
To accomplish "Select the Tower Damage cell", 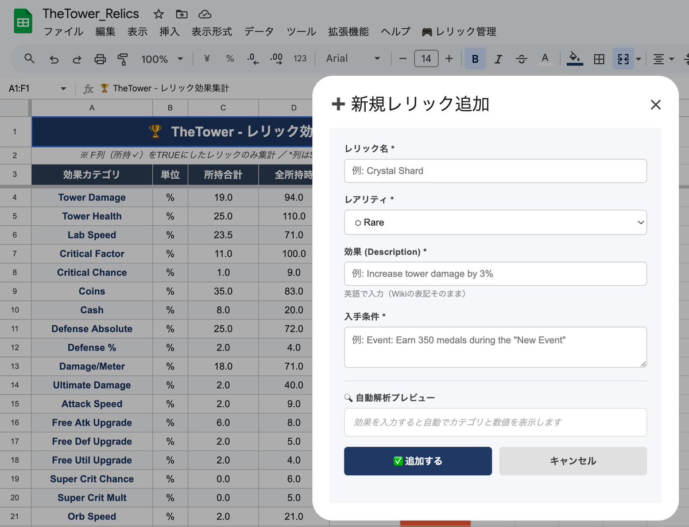I will point(92,197).
